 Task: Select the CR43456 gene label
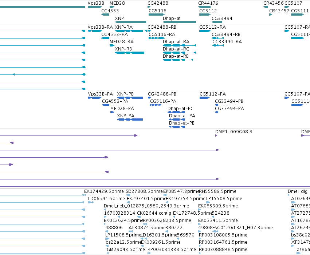274,3
